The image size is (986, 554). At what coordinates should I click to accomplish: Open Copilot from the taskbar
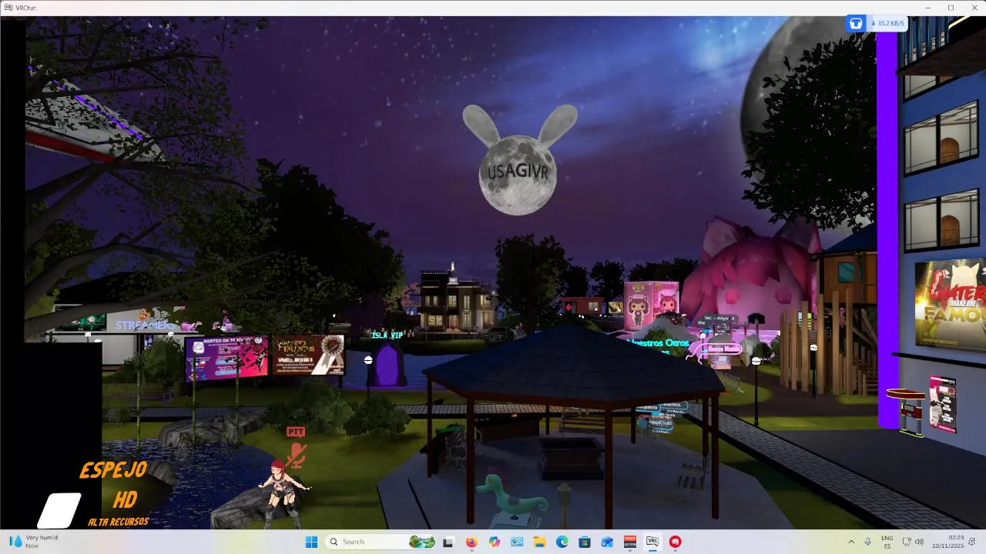tap(494, 542)
